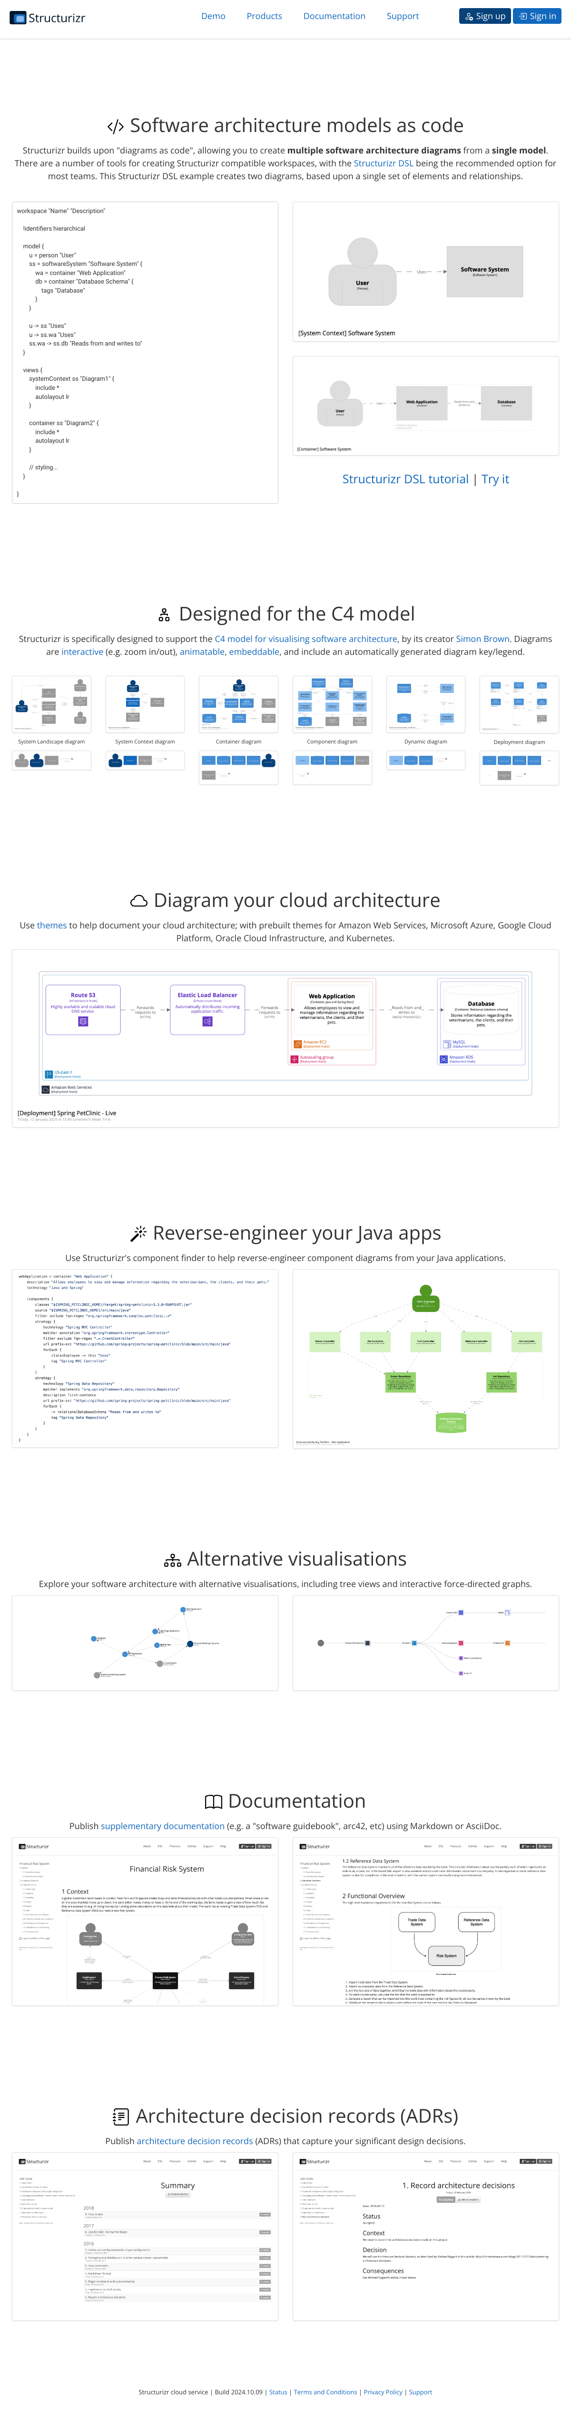Click the Route 53 box in cloud diagram
The height and width of the screenshot is (2411, 571).
pyautogui.click(x=83, y=1009)
